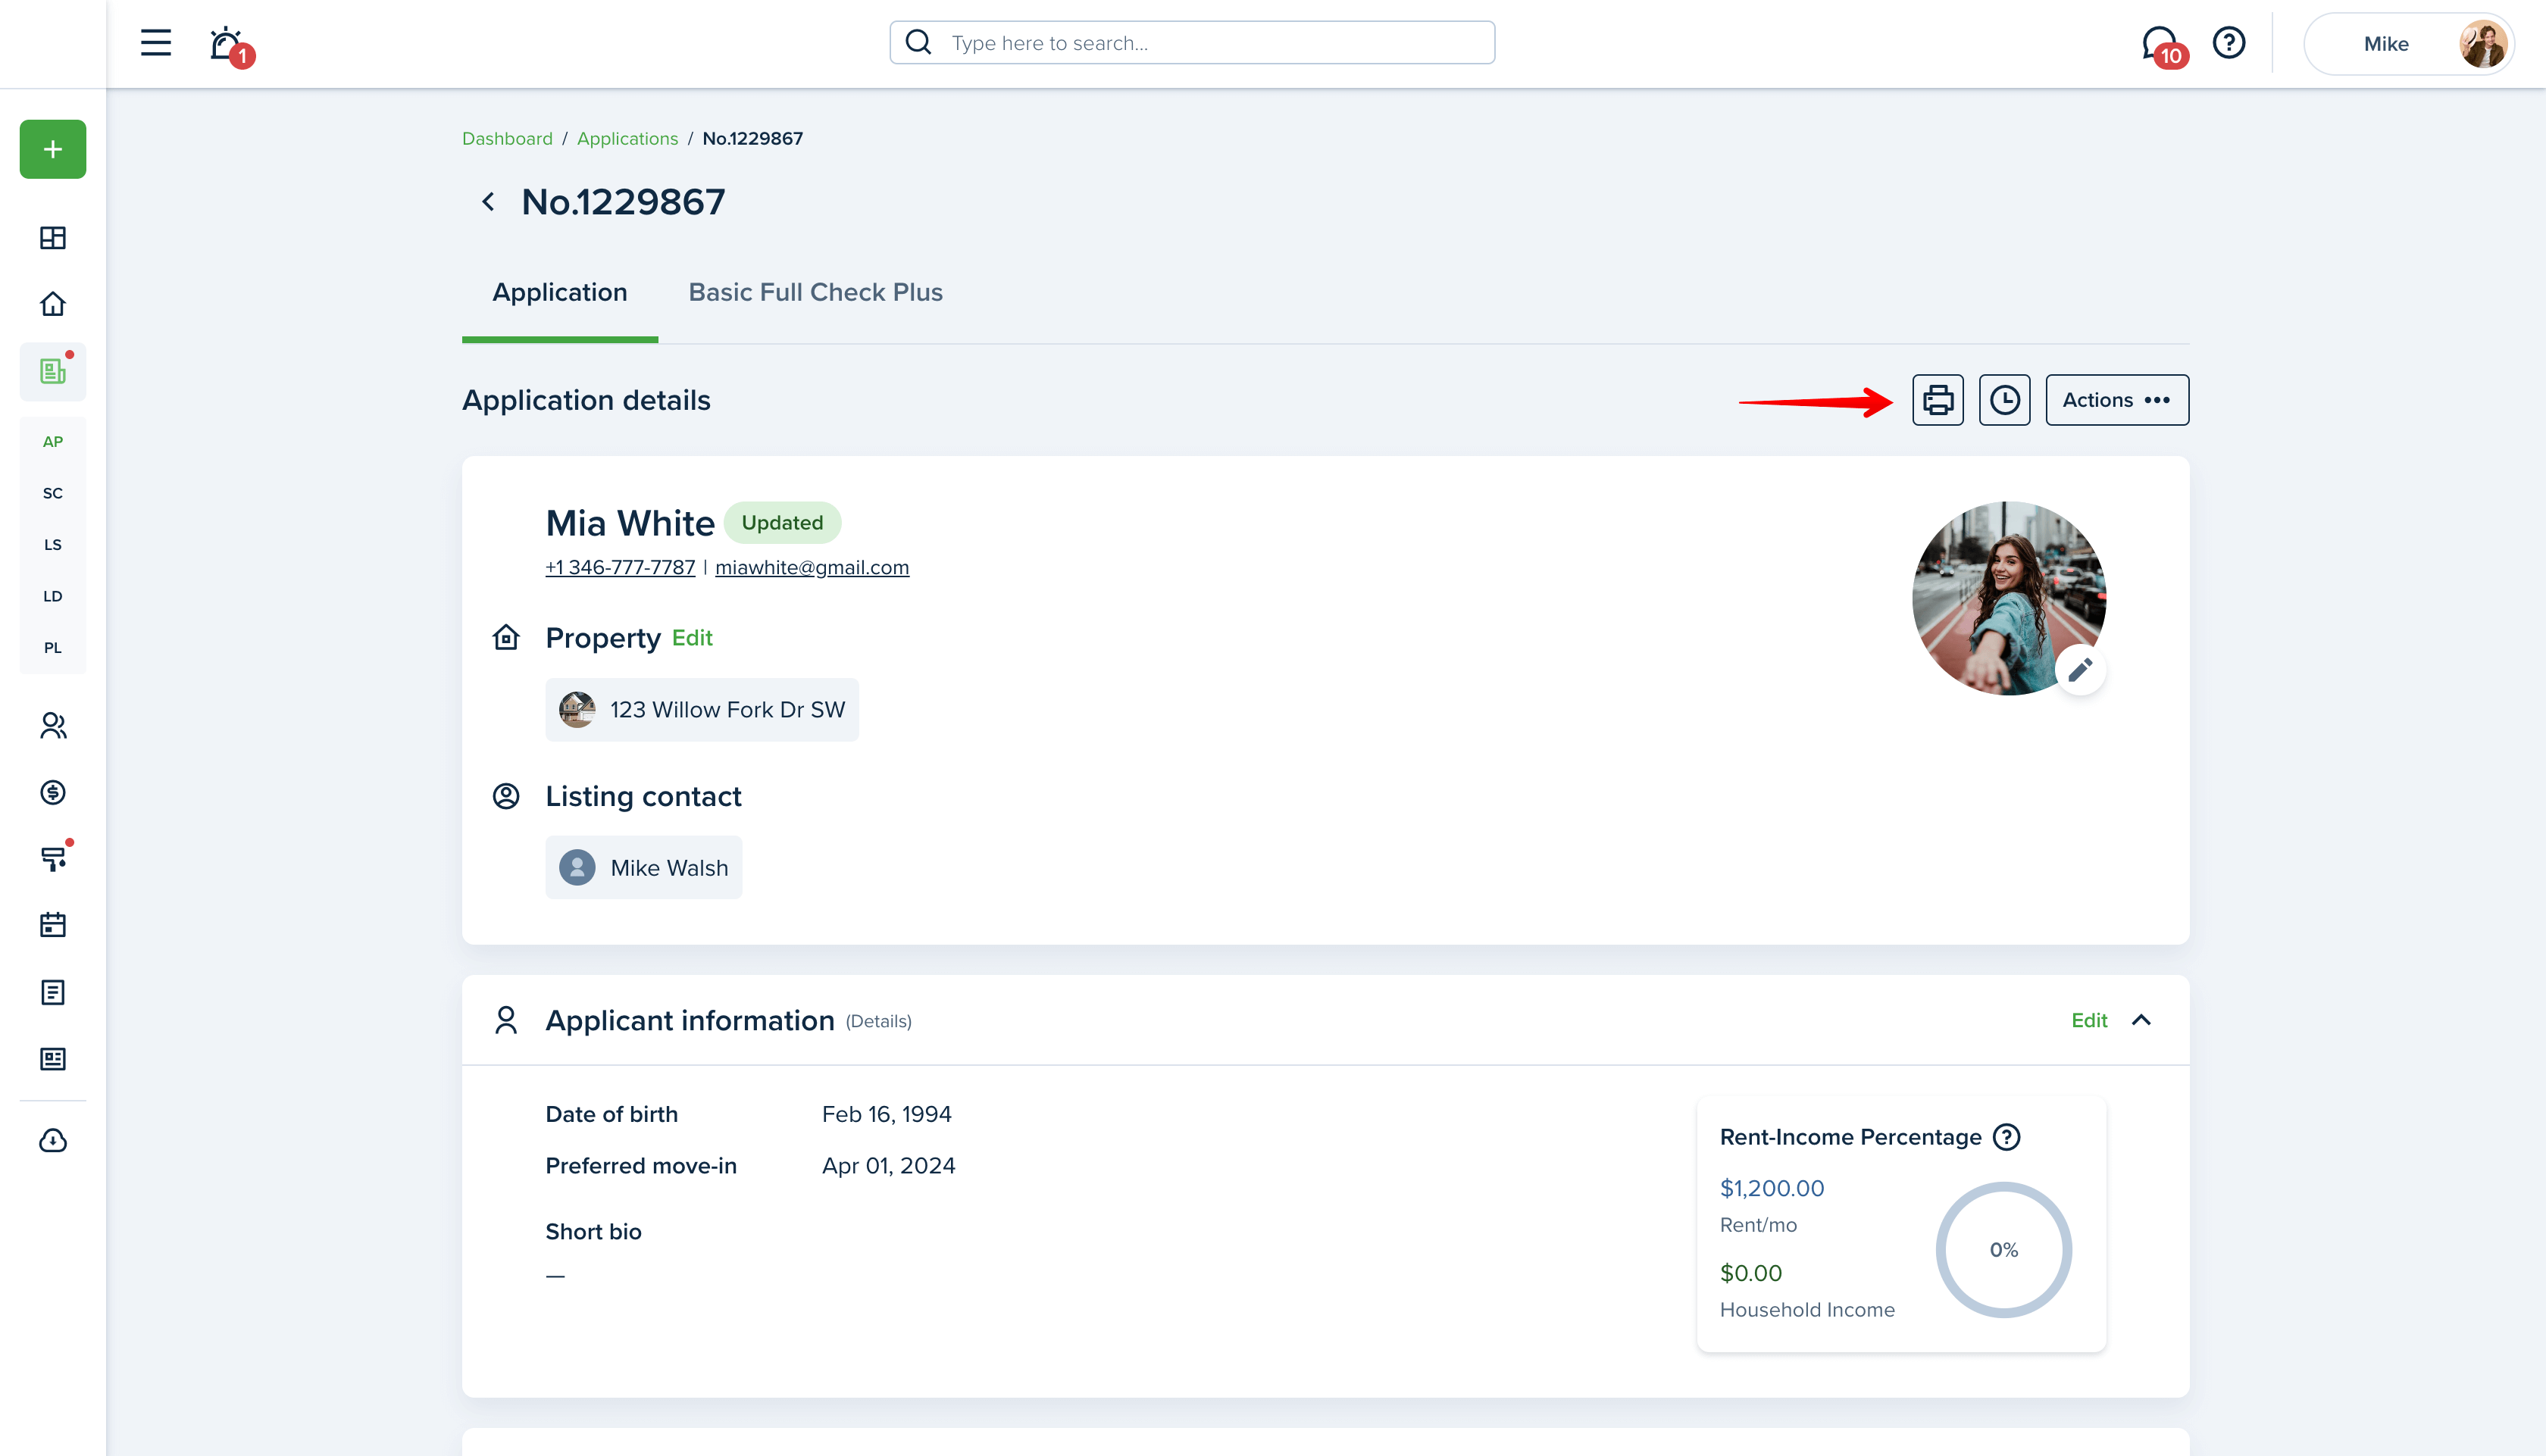Open the dashboard grid icon in sidebar
2546x1456 pixels.
53,237
